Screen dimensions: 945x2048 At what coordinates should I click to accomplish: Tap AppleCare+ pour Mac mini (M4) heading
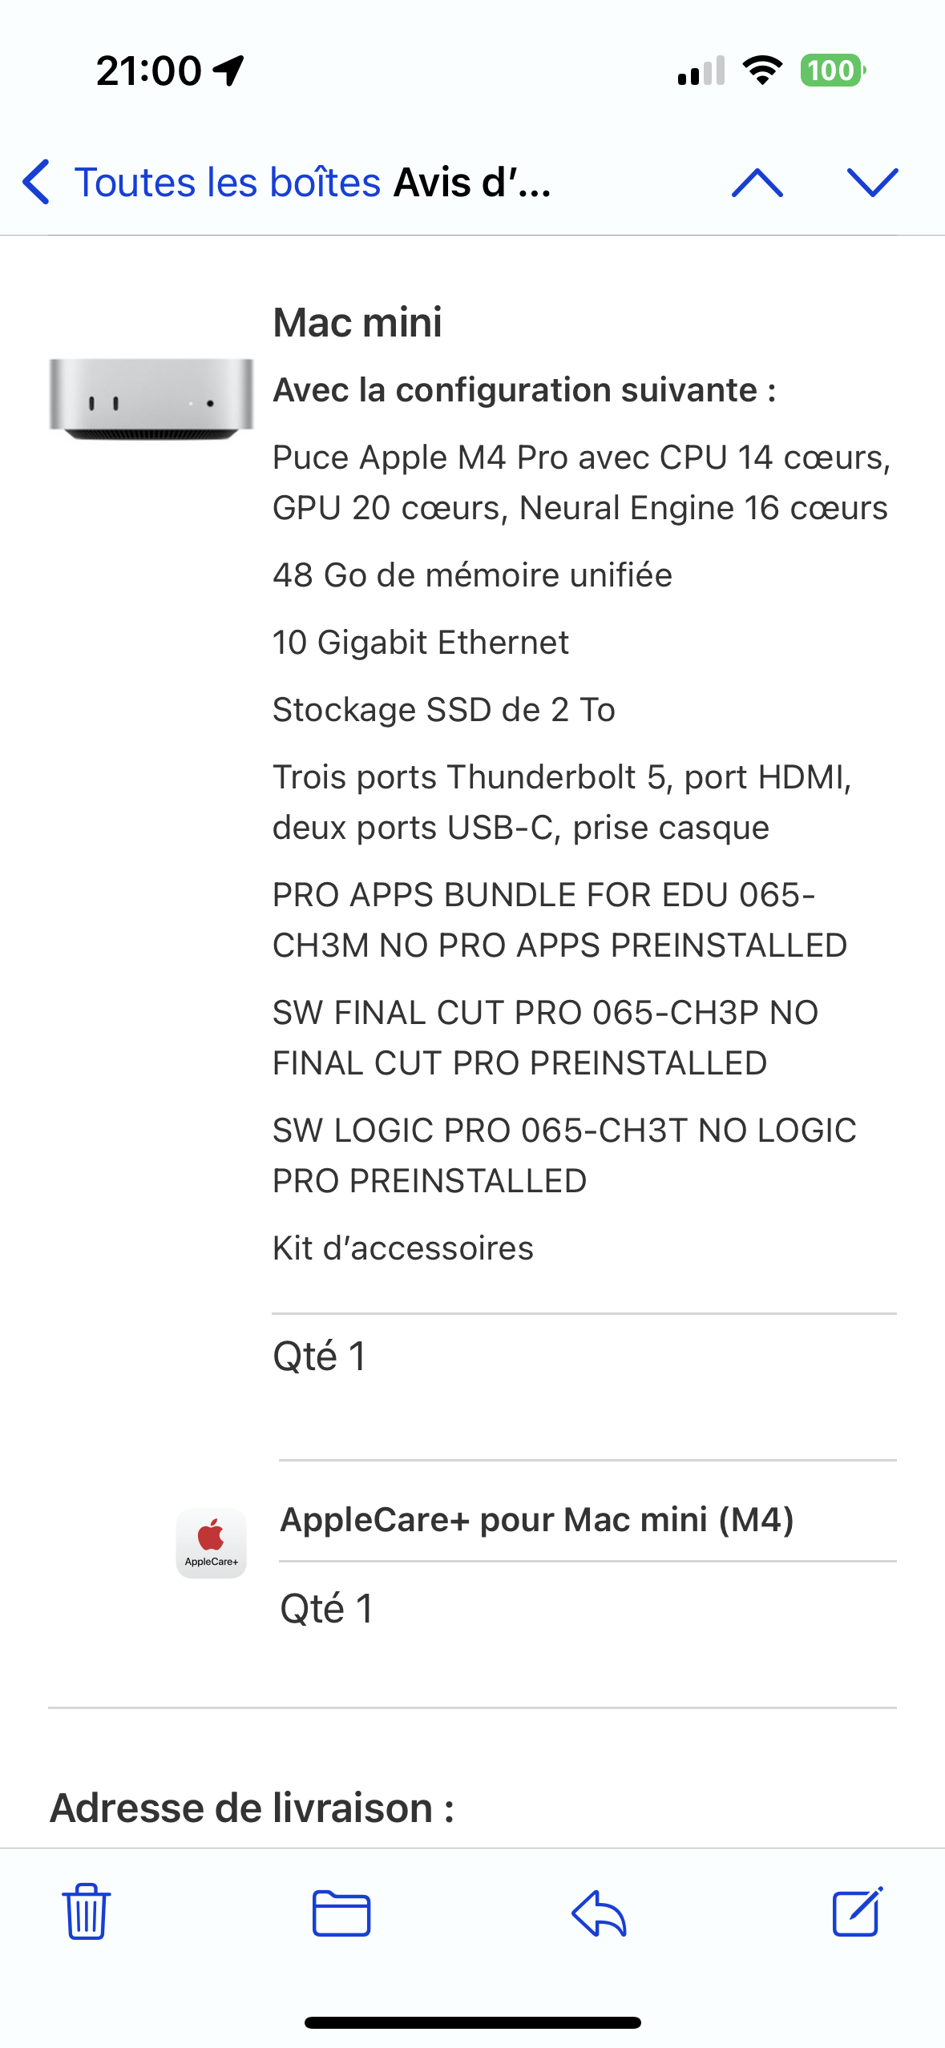536,1519
